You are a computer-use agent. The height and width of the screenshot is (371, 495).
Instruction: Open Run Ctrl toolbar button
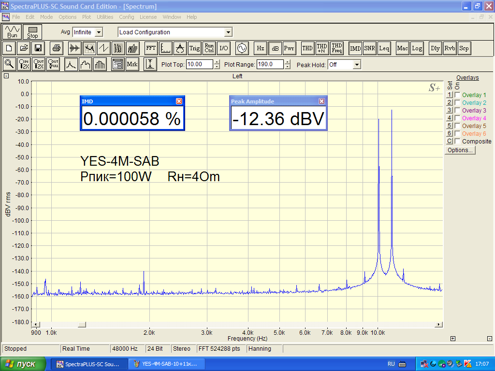coord(209,48)
